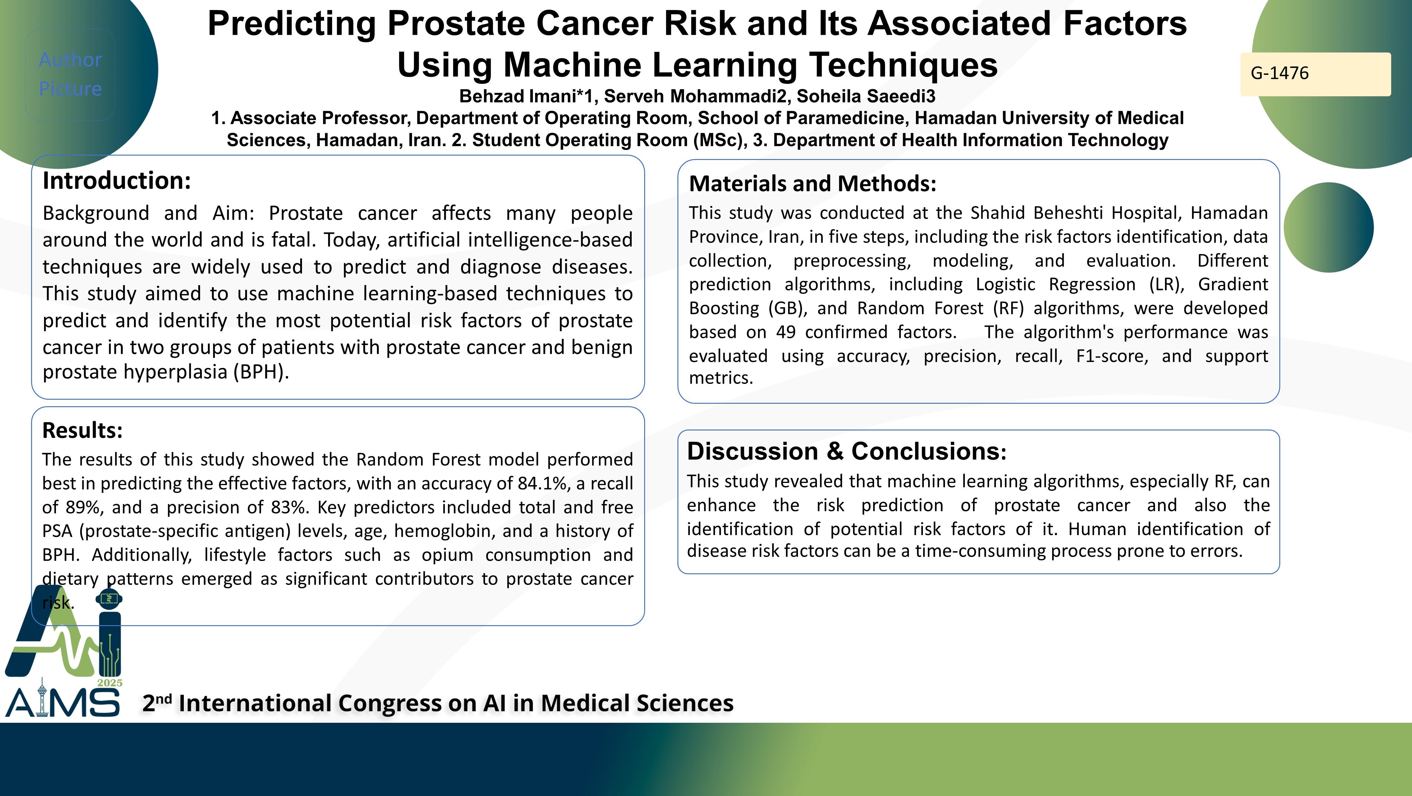Viewport: 1412px width, 796px height.
Task: Click the poster title text
Action: point(697,44)
